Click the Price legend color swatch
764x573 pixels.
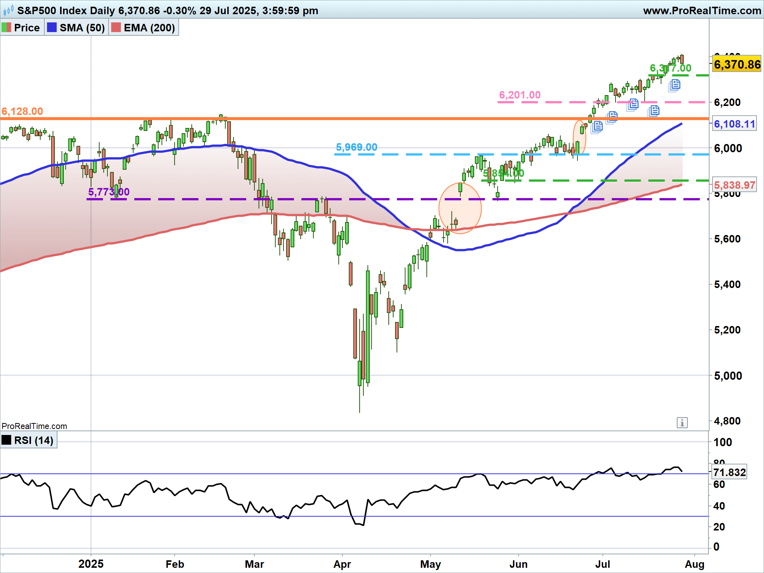6,28
